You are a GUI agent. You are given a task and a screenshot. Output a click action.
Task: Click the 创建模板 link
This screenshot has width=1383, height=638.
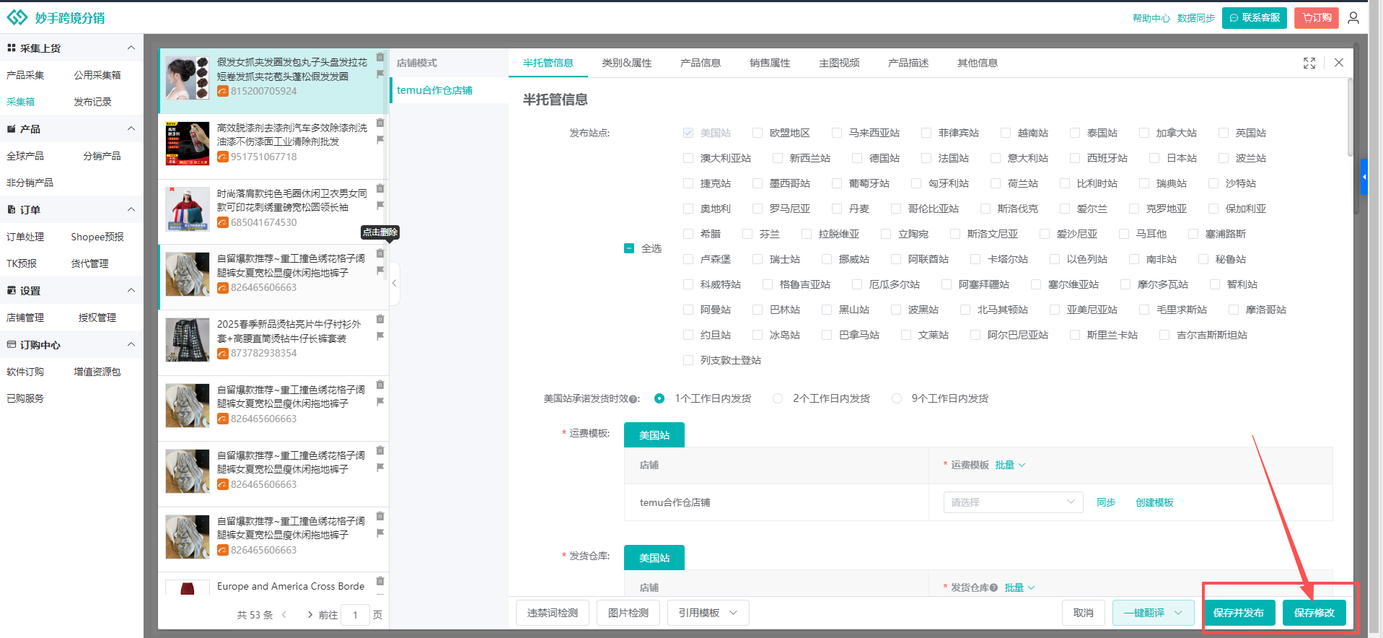[1154, 502]
